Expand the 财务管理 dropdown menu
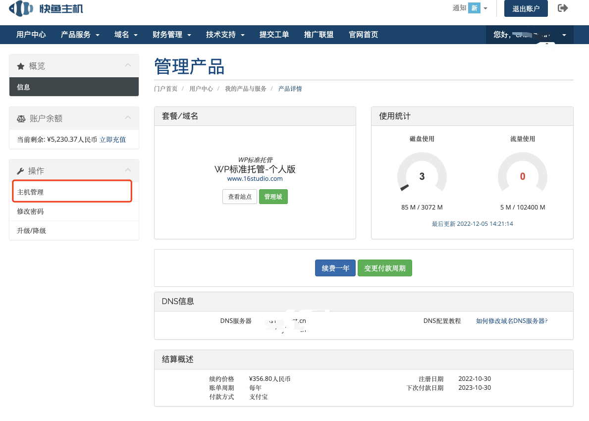The image size is (589, 421). (172, 35)
